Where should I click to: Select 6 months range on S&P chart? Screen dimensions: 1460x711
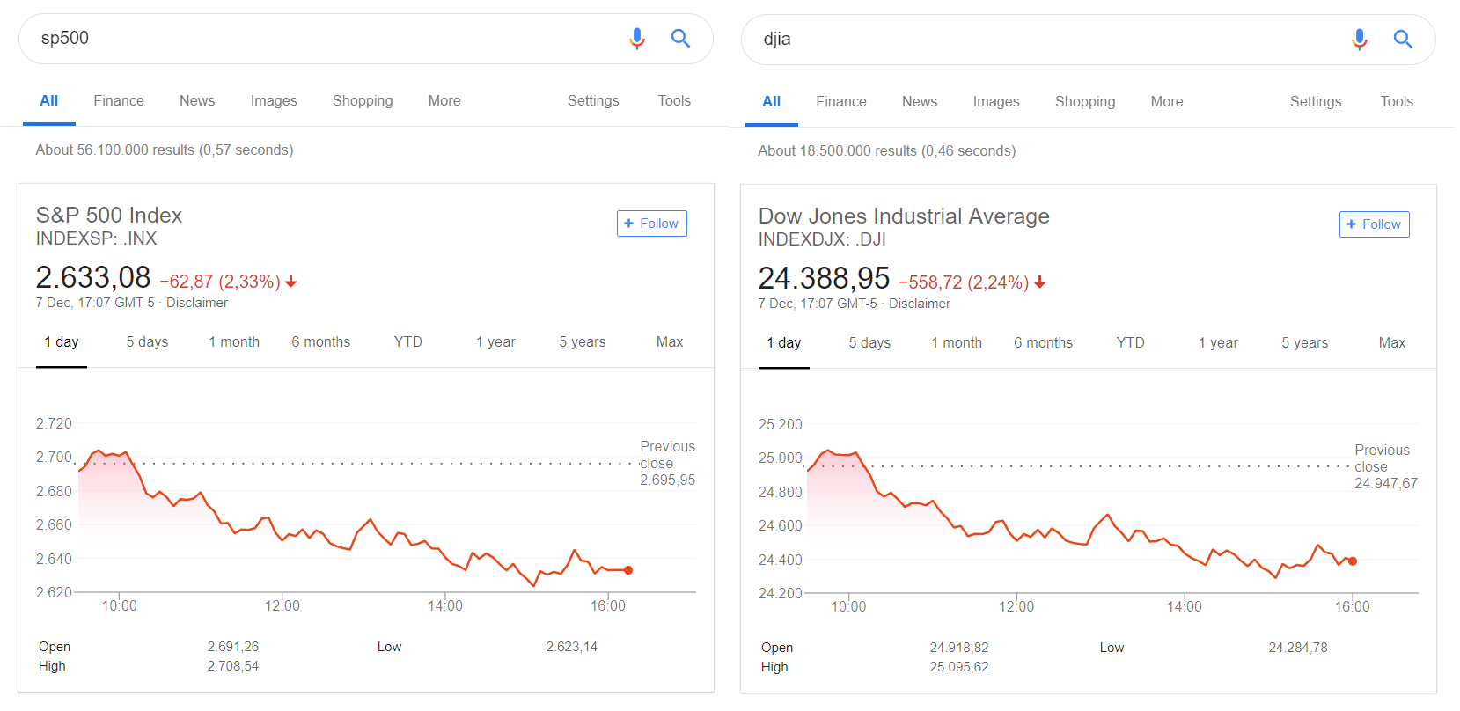321,341
